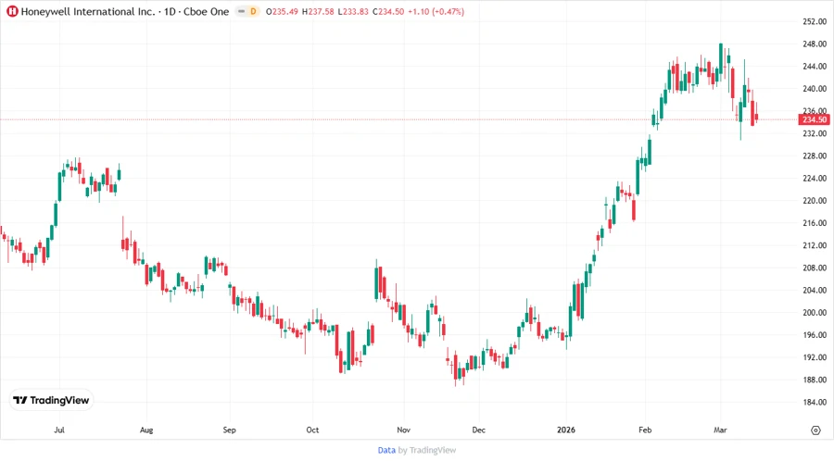Screen dimensions: 834x461
Task: Click the red 234.50 current price tag
Action: click(x=815, y=119)
